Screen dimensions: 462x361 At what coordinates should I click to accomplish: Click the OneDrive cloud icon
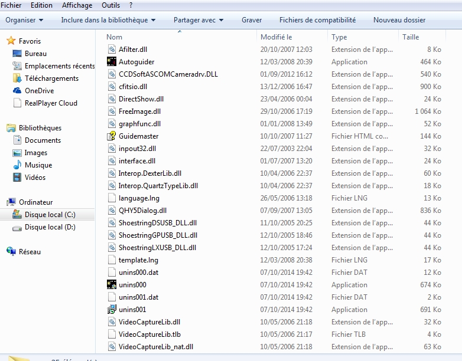tap(17, 90)
